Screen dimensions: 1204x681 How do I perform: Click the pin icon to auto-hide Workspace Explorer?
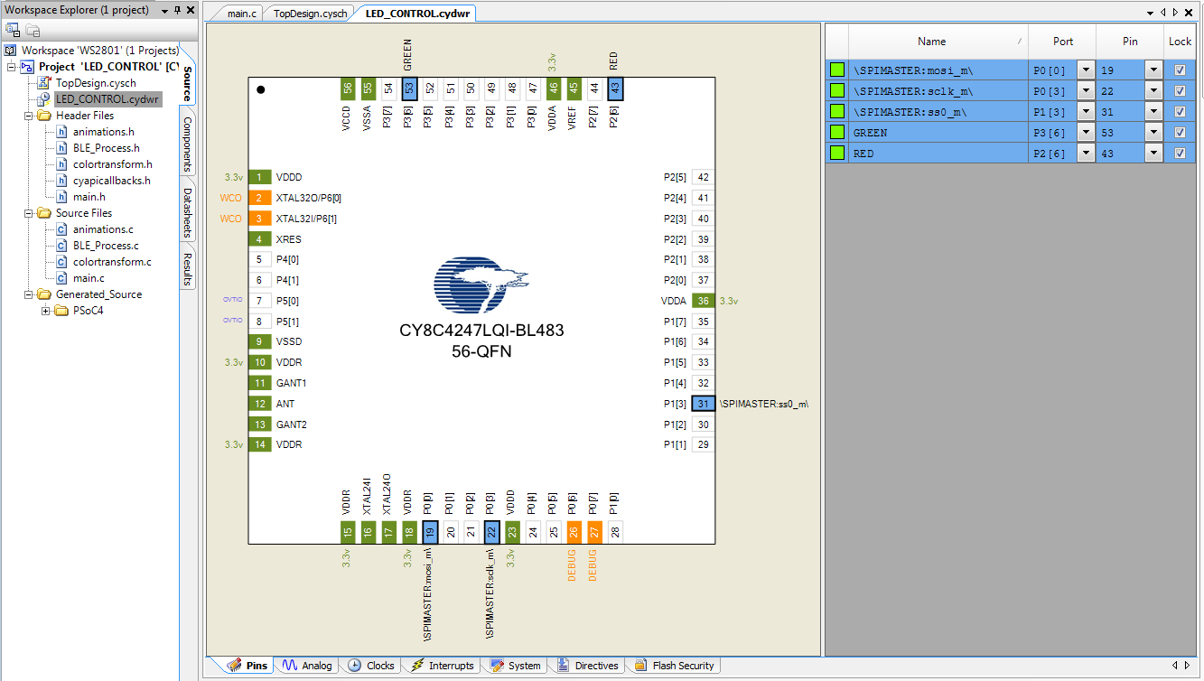coord(177,9)
